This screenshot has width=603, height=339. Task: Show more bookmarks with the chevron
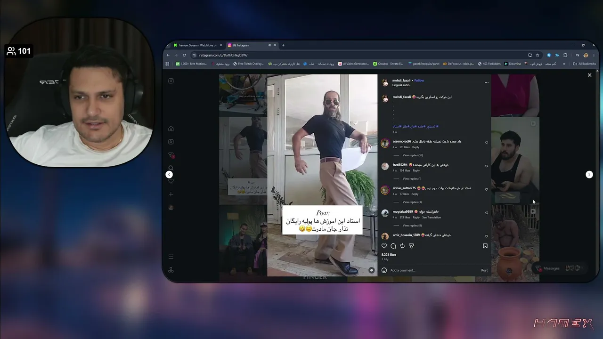(564, 64)
